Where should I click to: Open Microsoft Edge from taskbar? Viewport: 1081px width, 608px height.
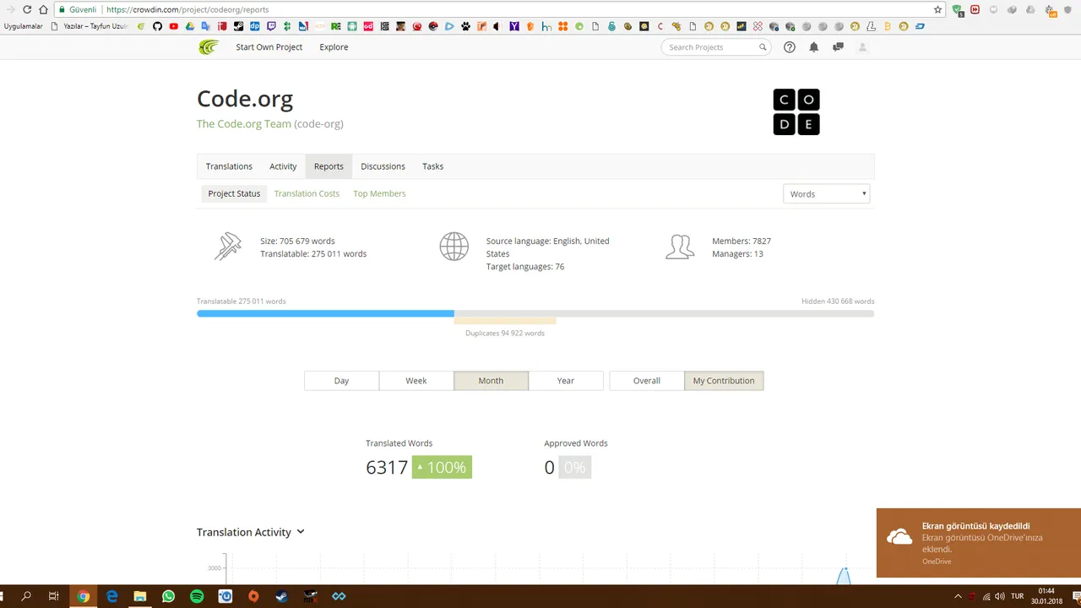tap(111, 596)
